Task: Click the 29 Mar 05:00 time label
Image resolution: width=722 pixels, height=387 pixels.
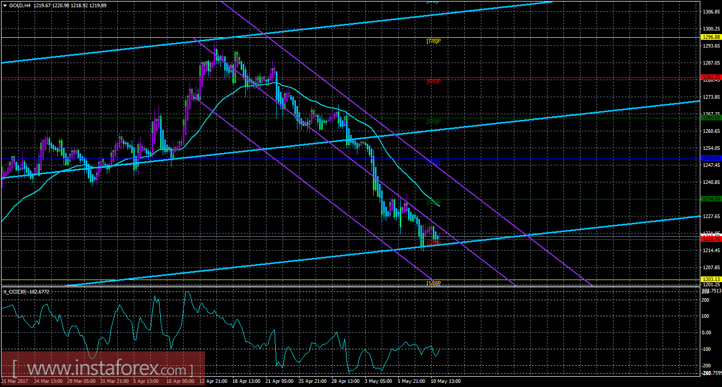Action: 82,381
